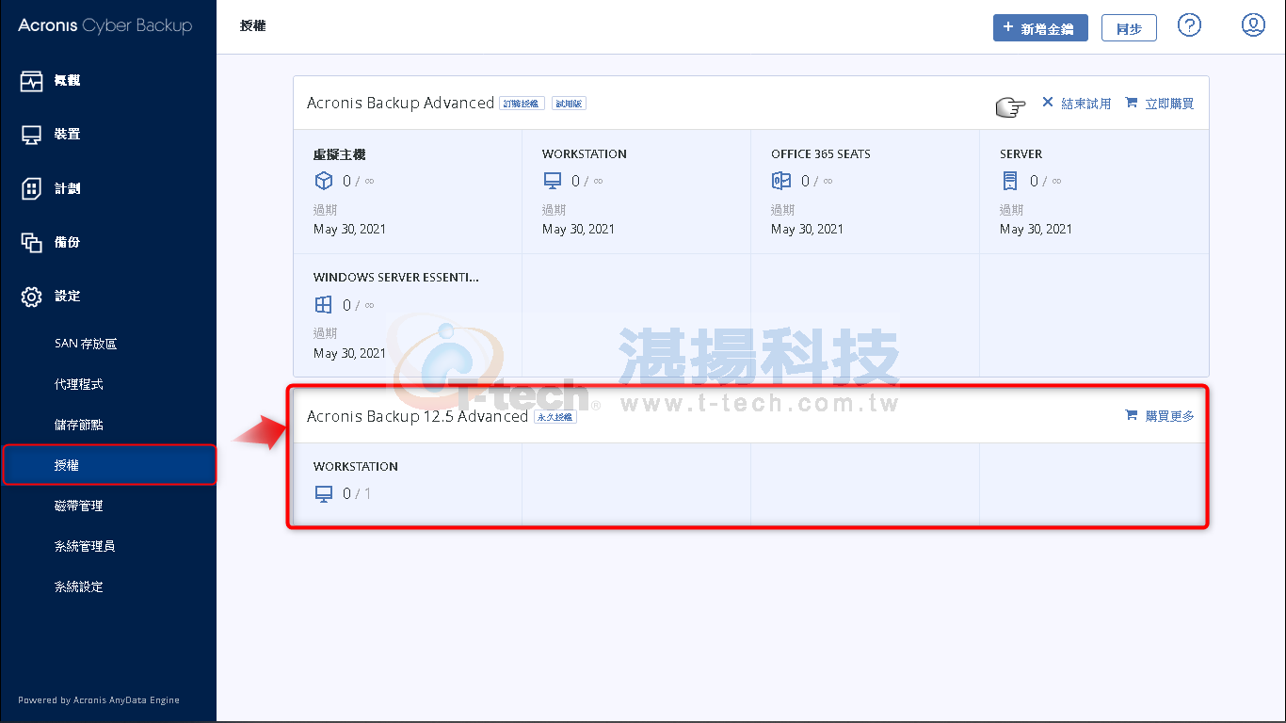The width and height of the screenshot is (1286, 723).
Task: Select the 概觀 menu item
Action: point(67,81)
